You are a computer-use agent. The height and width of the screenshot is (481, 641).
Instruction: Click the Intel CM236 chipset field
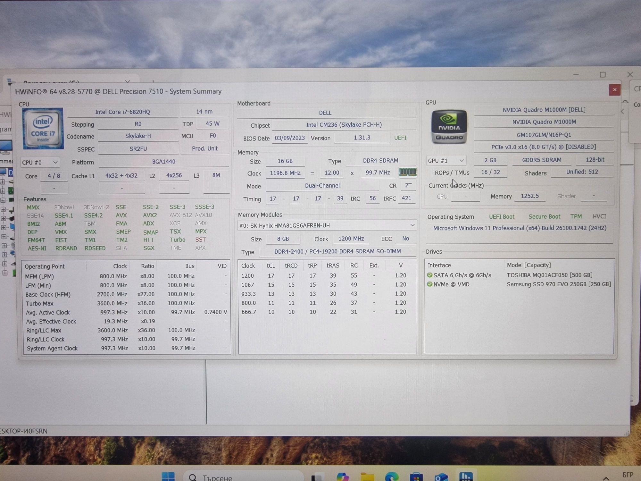(344, 125)
